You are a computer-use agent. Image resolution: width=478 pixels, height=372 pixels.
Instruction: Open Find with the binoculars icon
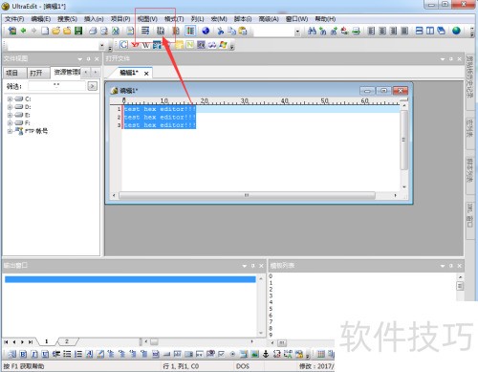pyautogui.click(x=312, y=31)
